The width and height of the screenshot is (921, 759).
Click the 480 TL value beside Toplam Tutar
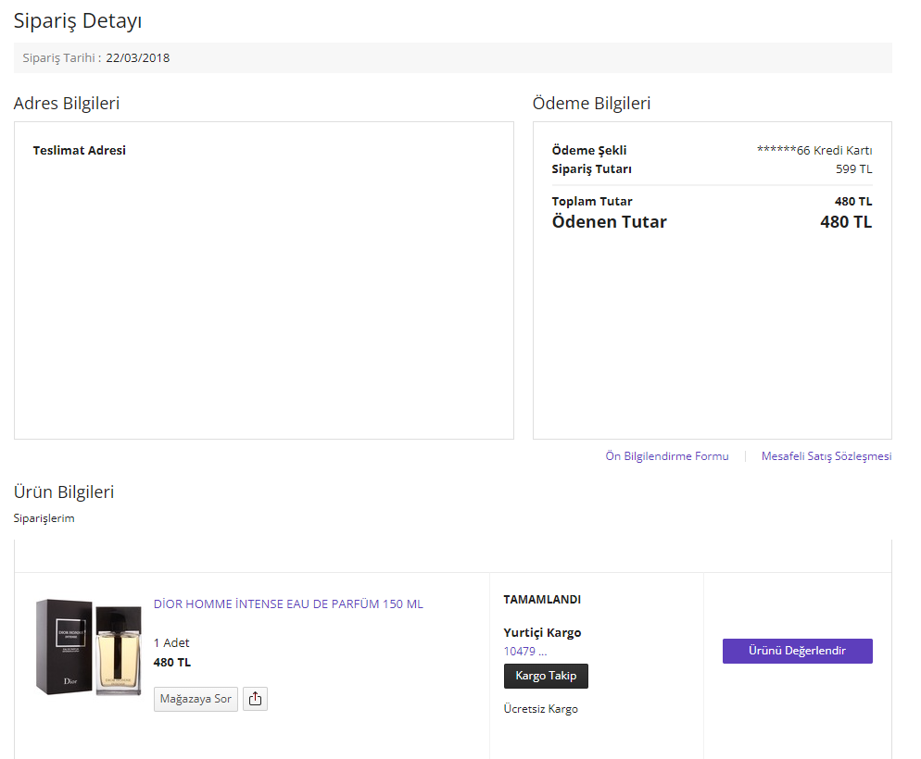[853, 201]
